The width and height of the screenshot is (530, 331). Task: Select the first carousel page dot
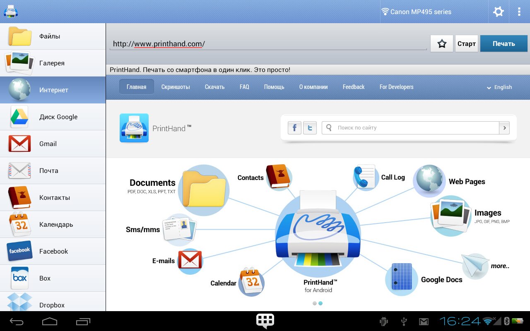click(315, 303)
